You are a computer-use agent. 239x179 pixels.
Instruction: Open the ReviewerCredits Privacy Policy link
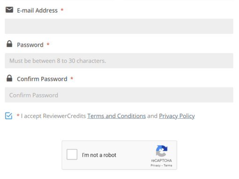[x=177, y=116]
